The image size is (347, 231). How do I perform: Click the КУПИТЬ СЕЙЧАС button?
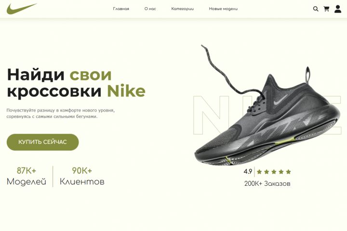coord(43,142)
